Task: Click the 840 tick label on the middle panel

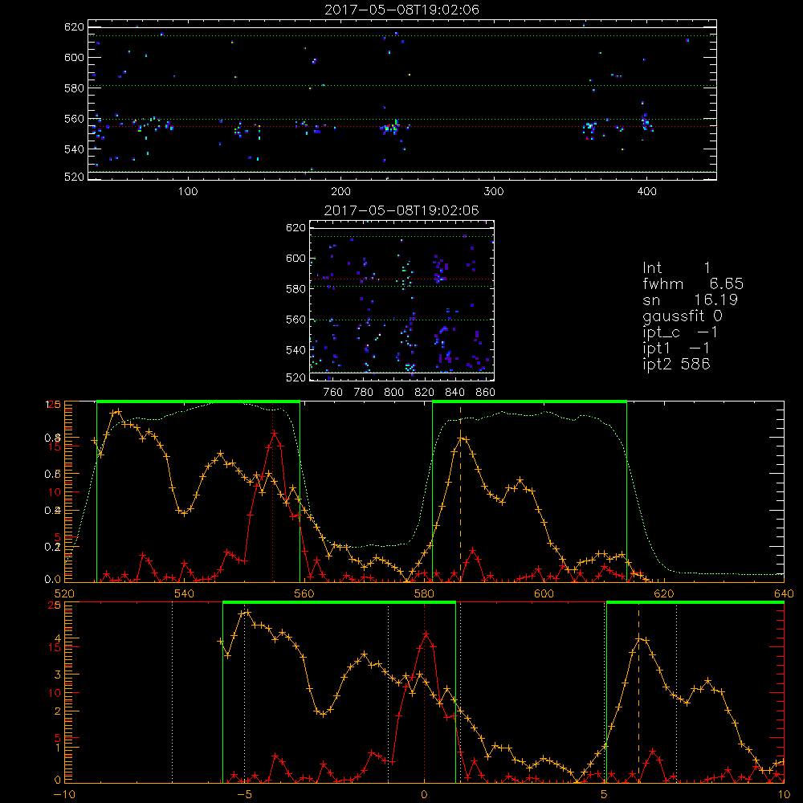Action: click(454, 393)
